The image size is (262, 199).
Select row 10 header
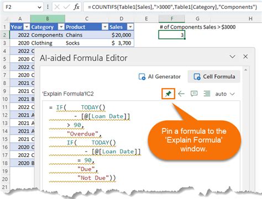(x=5, y=99)
